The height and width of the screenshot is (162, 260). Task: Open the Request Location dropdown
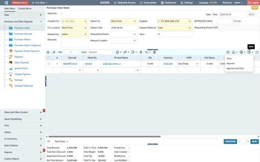click(123, 40)
